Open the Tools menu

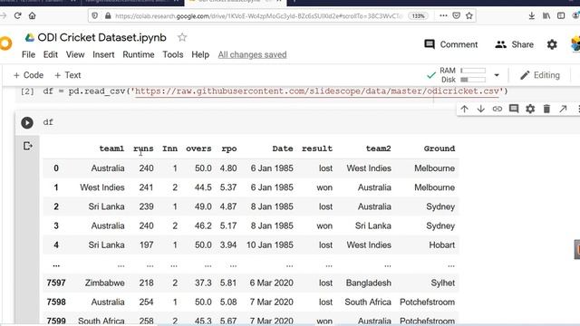pyautogui.click(x=173, y=54)
